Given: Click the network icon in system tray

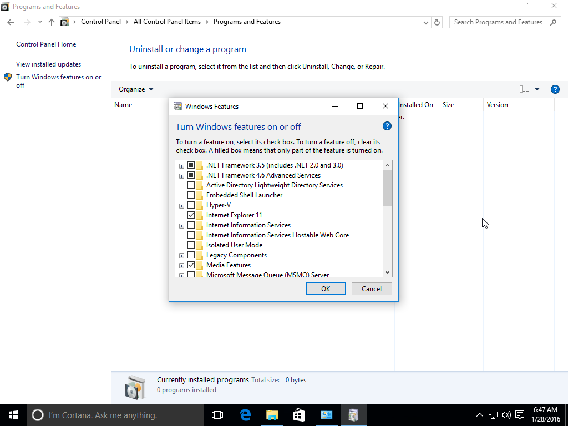Looking at the screenshot, I should (493, 415).
